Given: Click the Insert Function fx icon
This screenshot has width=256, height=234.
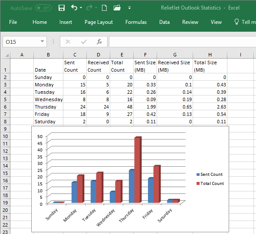Looking at the screenshot, I should [99, 42].
